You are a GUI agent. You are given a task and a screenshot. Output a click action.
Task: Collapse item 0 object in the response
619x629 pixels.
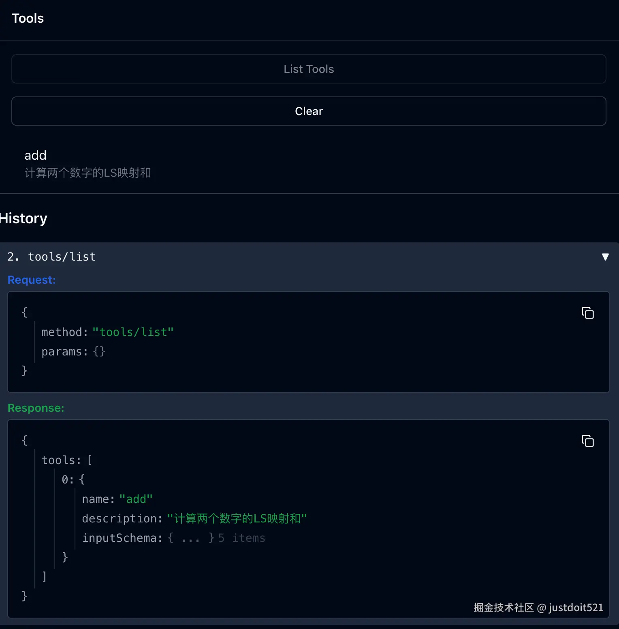tap(68, 480)
